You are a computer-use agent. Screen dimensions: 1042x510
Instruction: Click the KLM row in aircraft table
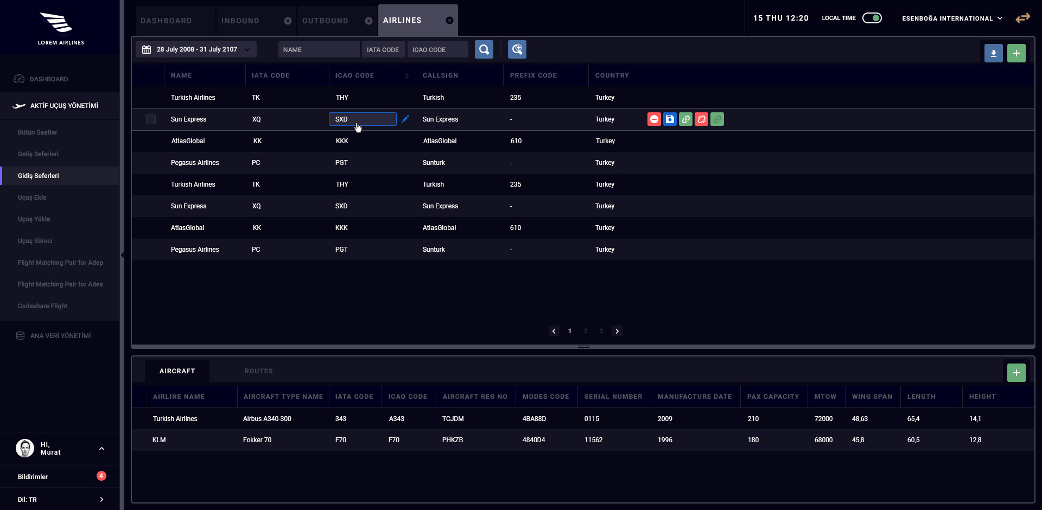pyautogui.click(x=583, y=440)
